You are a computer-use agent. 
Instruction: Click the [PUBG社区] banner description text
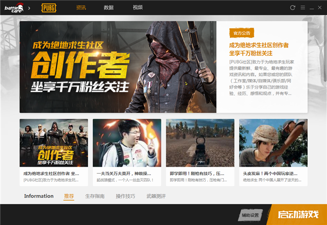pyautogui.click(x=262, y=78)
